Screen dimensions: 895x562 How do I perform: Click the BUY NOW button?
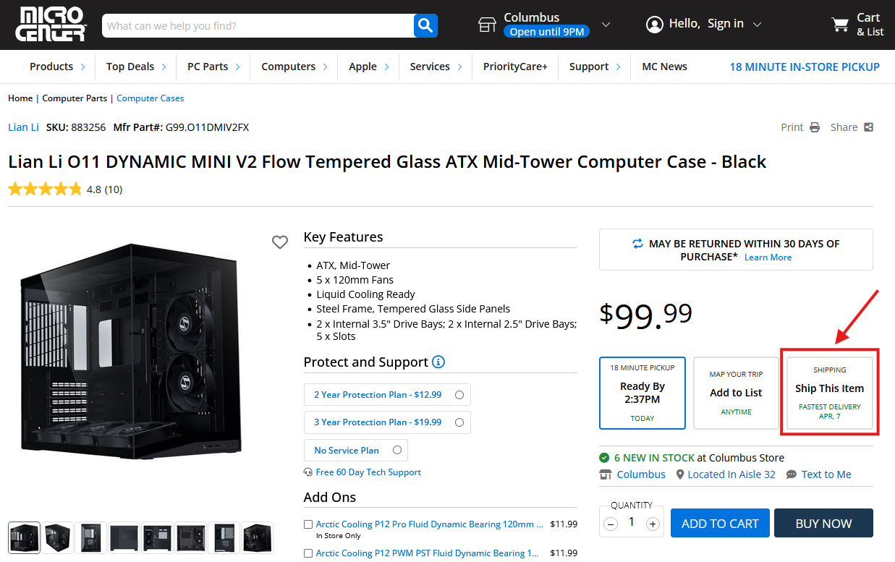tap(823, 523)
